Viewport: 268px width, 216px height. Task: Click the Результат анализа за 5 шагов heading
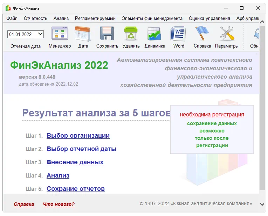[x=97, y=113]
